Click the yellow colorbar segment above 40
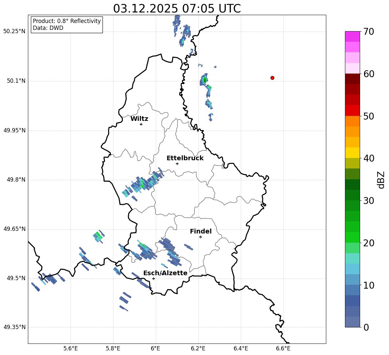The image size is (389, 355). coord(352,153)
